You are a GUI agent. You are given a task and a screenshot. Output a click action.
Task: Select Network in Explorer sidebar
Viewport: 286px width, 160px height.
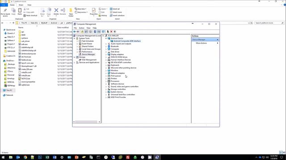9,95
